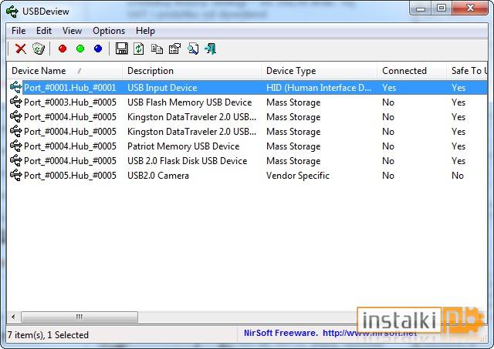Click the Vendor Specific device type cell
Screen dimensions: 494x349
(x=298, y=176)
